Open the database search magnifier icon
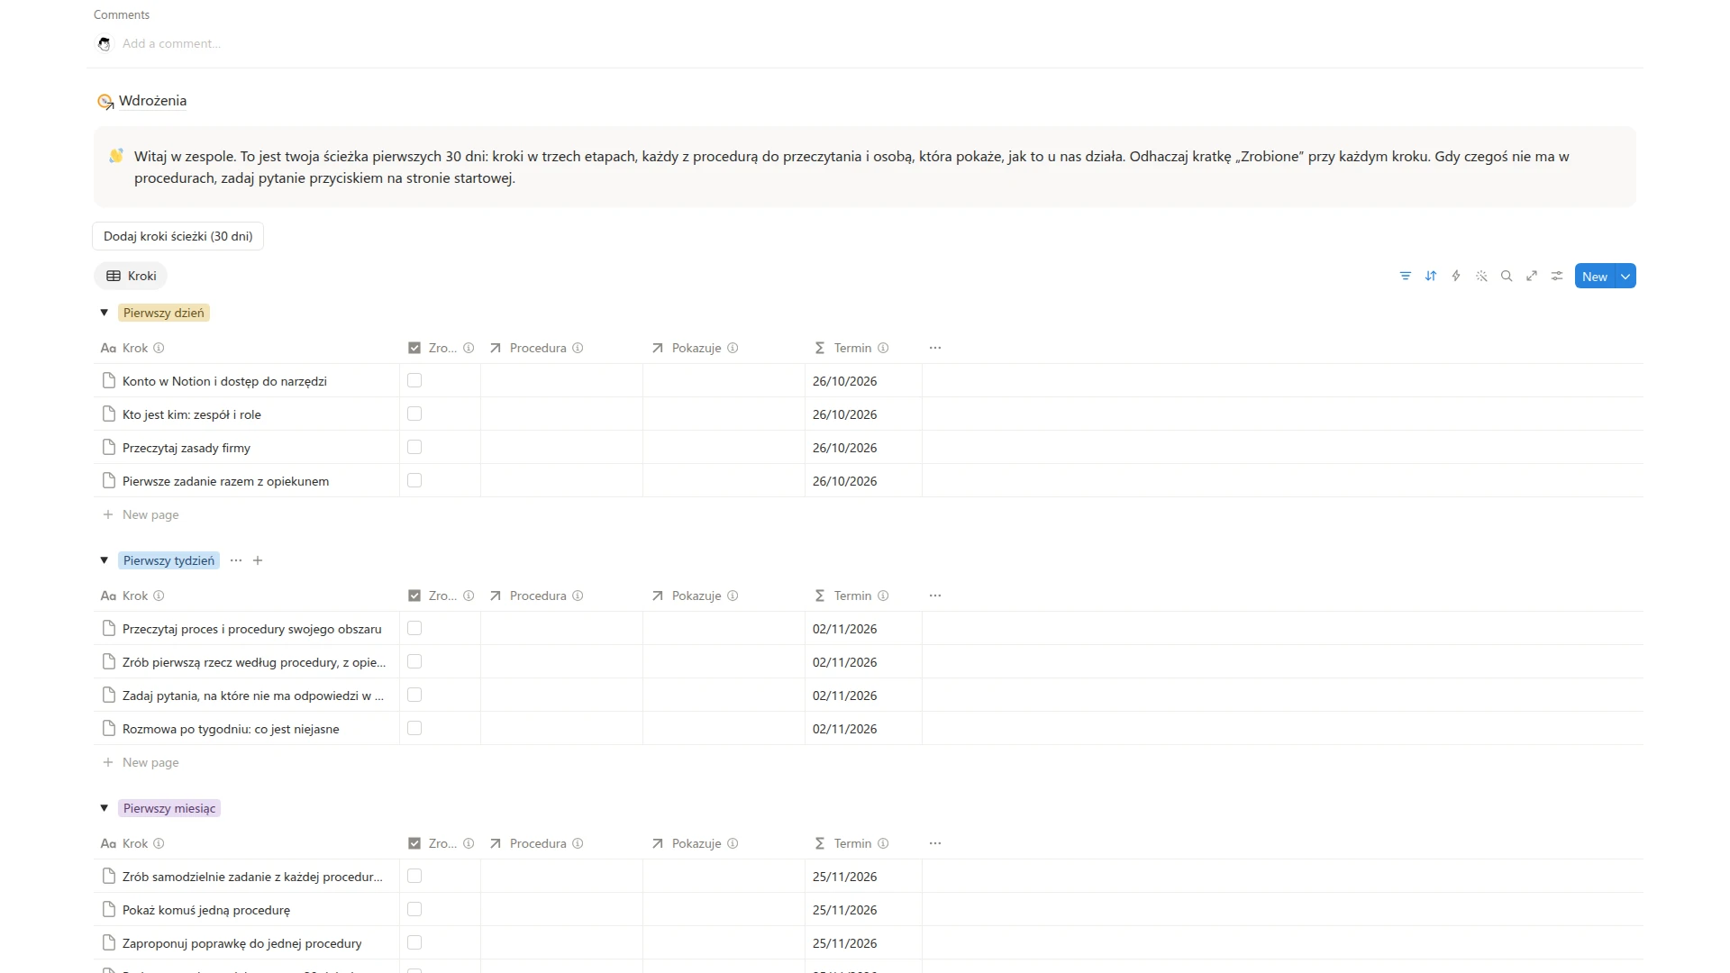 click(1506, 277)
